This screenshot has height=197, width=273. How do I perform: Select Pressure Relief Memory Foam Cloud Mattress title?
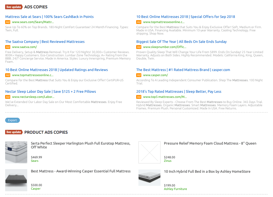210,143
